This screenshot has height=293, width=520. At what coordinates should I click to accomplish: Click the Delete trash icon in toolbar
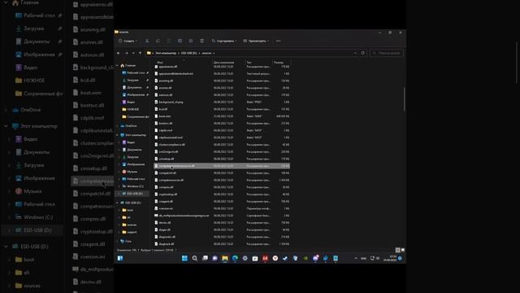tap(201, 41)
